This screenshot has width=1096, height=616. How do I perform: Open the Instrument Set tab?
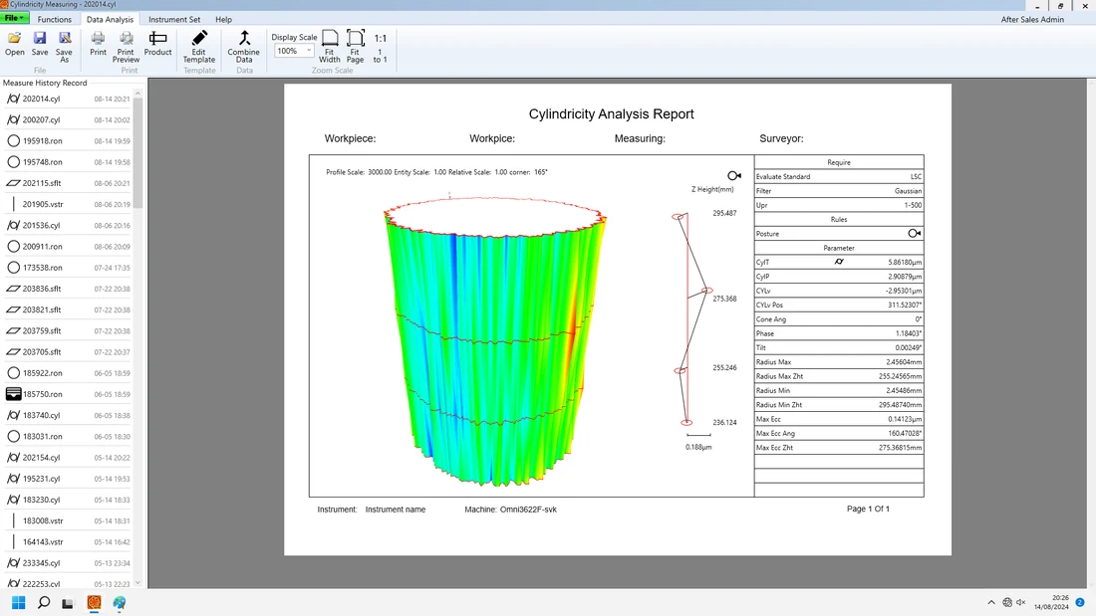[x=174, y=20]
